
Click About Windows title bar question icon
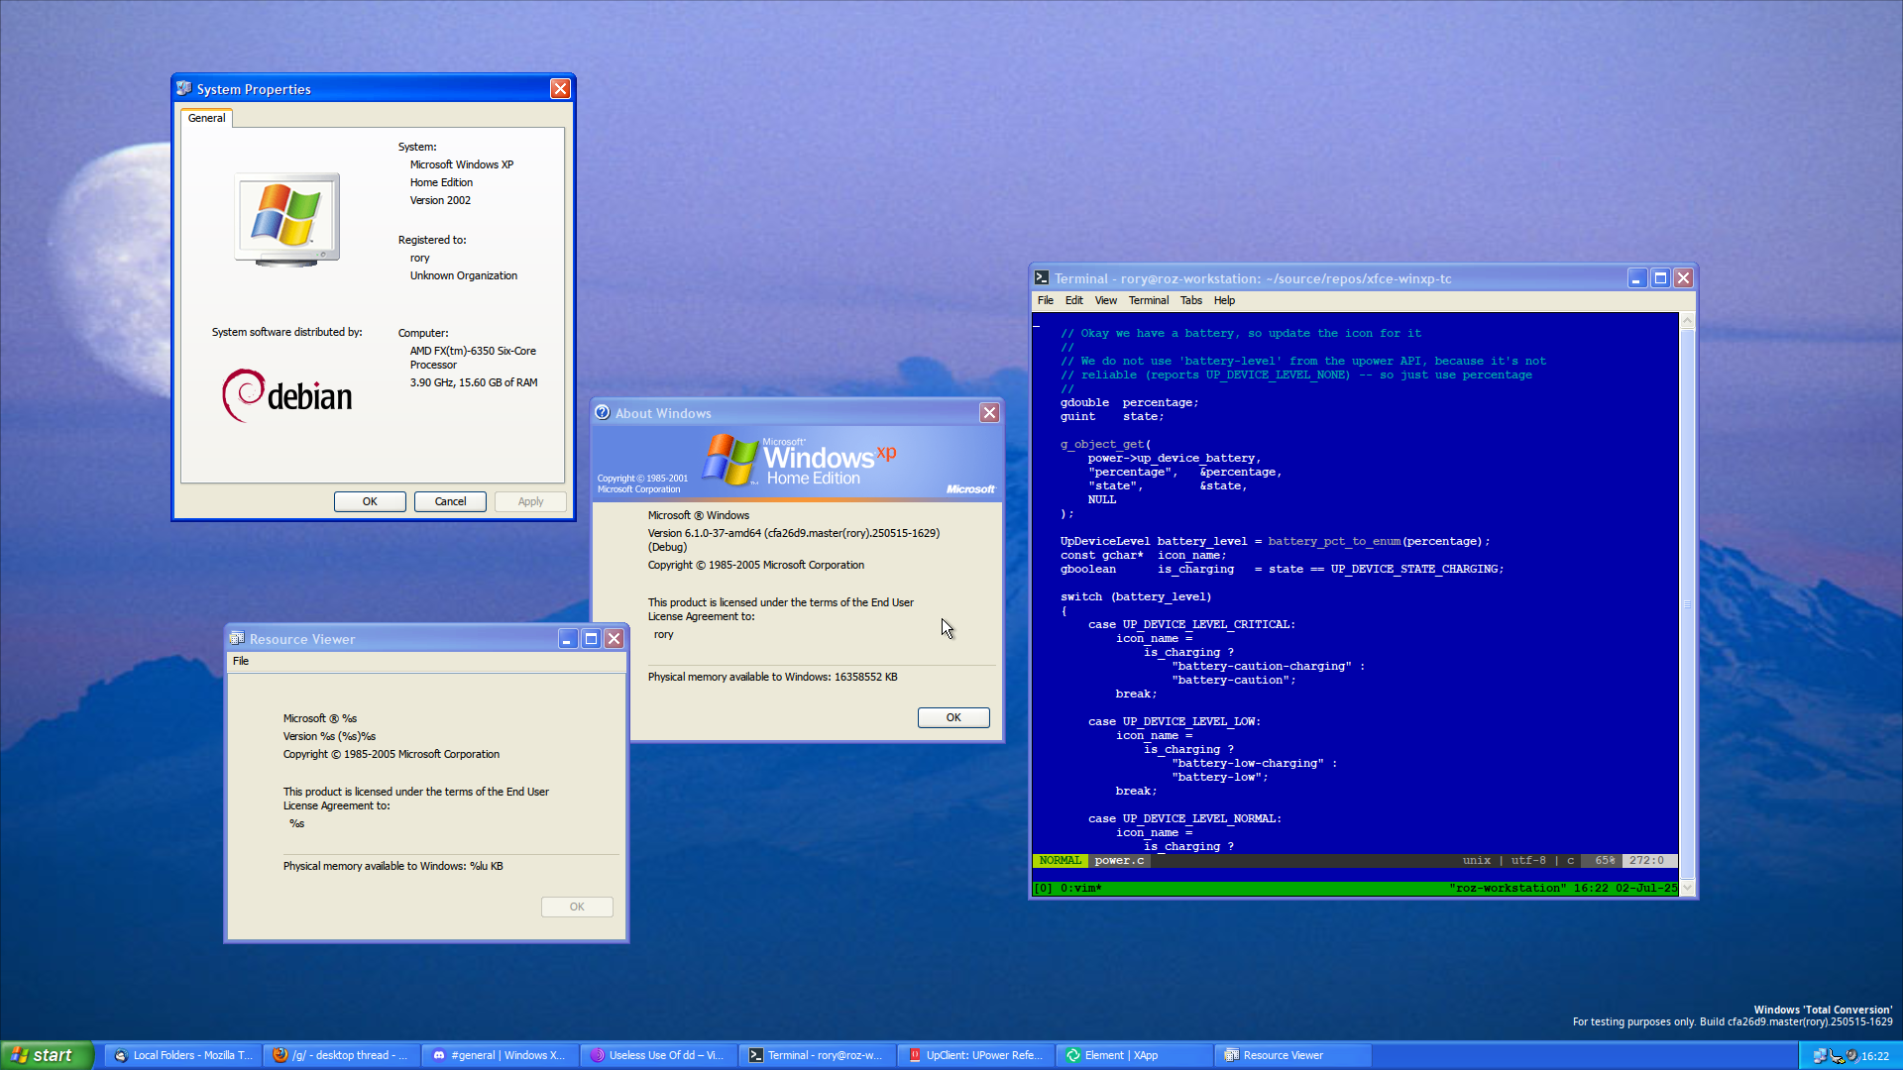(x=603, y=412)
